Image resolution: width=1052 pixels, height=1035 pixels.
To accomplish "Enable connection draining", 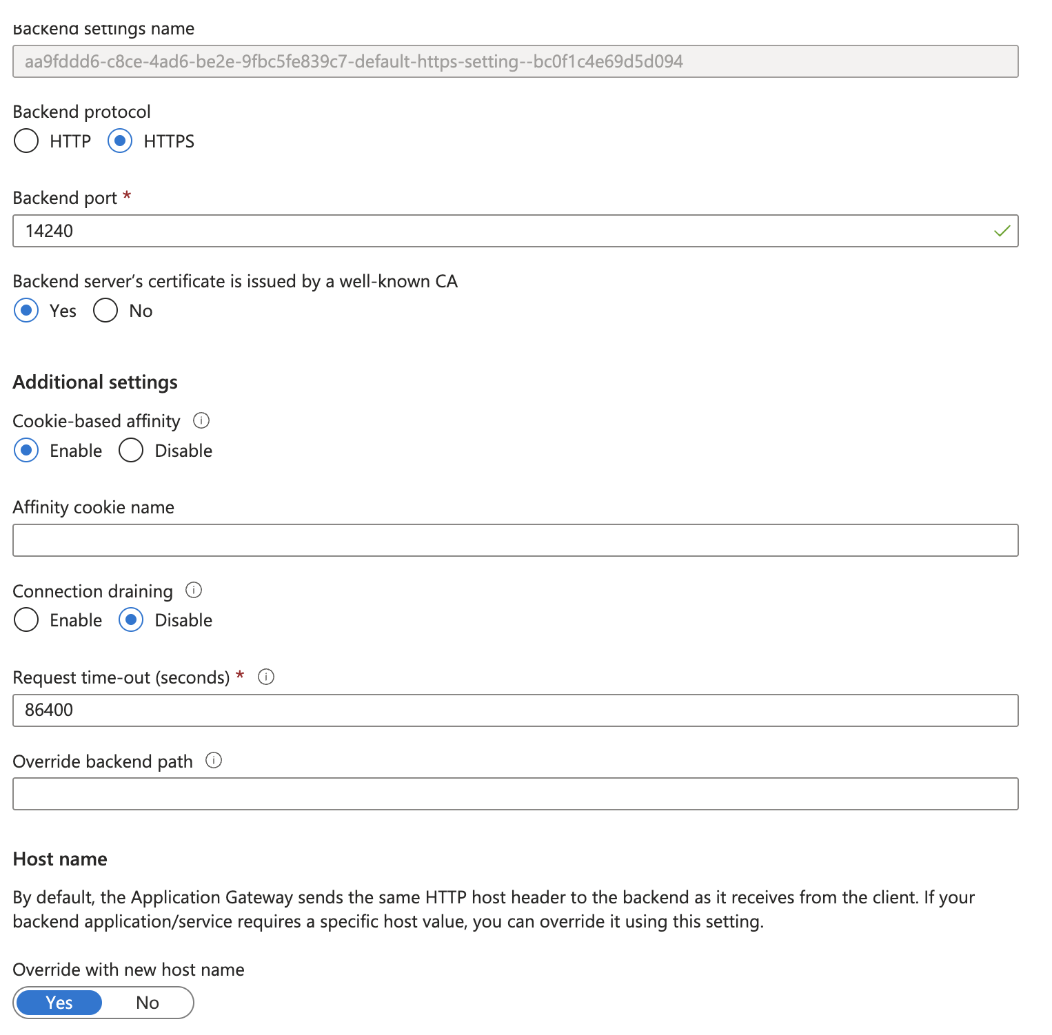I will 26,620.
